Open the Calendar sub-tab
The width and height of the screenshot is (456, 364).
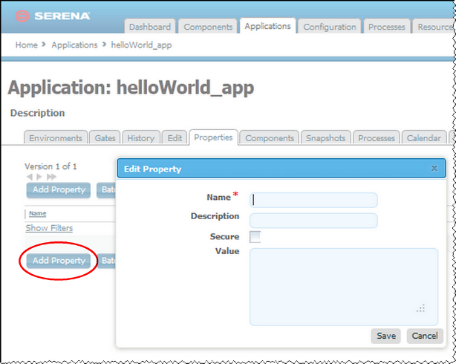click(x=424, y=138)
